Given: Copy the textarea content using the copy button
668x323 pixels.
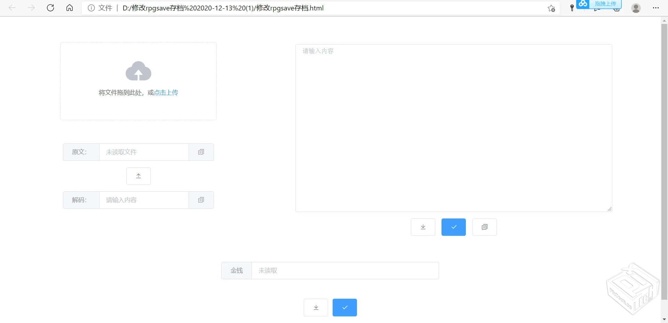Looking at the screenshot, I should [x=484, y=227].
